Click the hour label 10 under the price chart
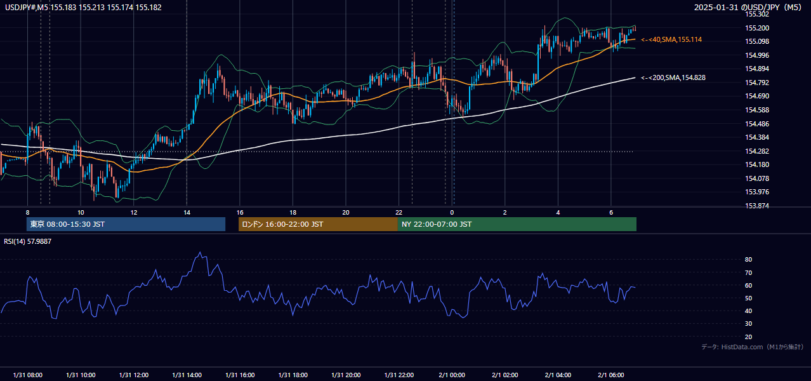This screenshot has height=381, width=811. [81, 212]
